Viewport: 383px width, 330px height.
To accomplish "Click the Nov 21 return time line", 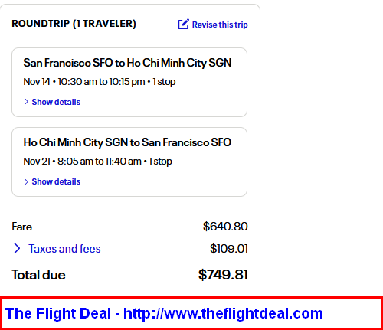I will pos(97,162).
